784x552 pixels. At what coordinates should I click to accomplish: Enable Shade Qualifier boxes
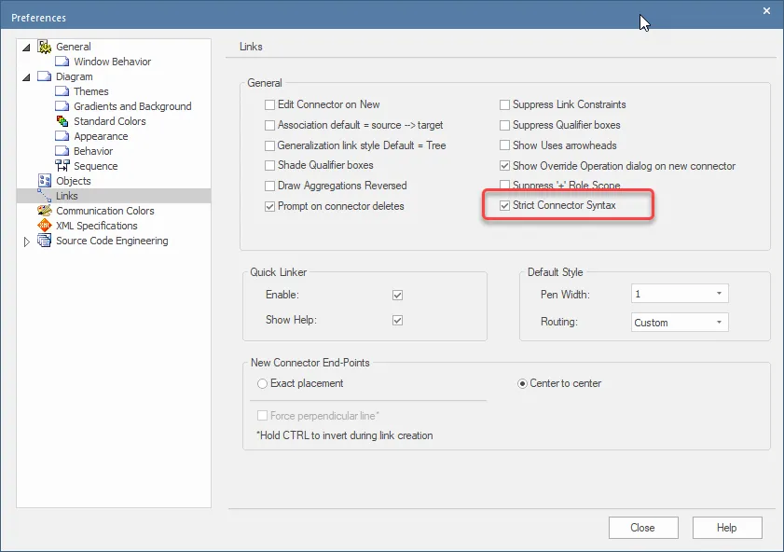[270, 165]
